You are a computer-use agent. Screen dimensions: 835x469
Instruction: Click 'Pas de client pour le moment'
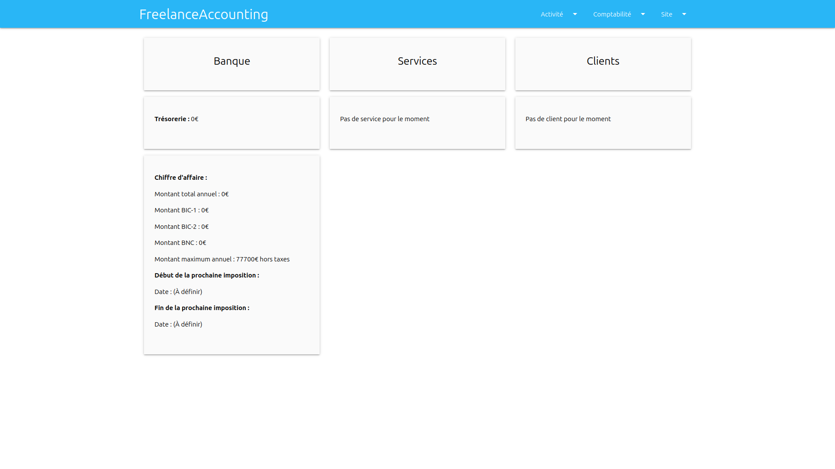pos(568,119)
